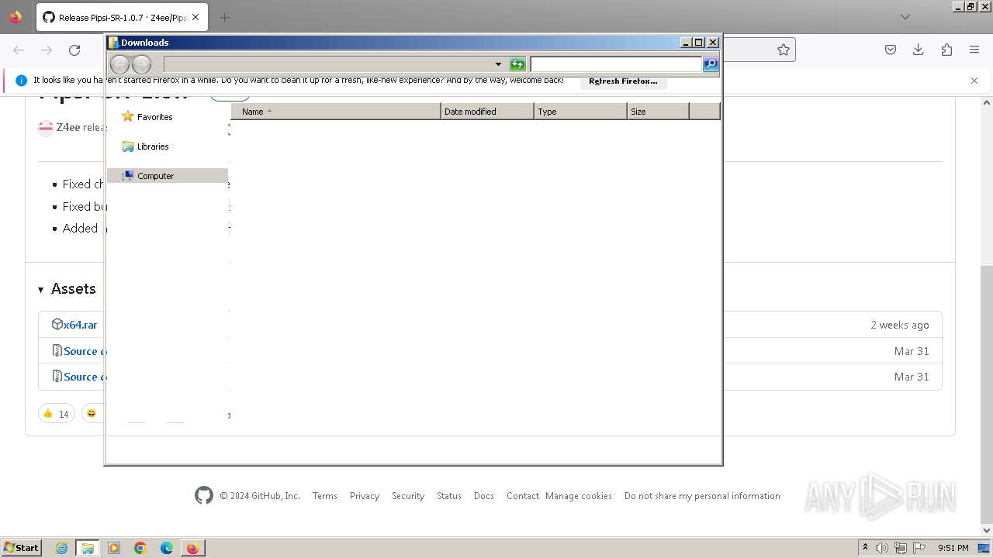This screenshot has height=558, width=993.
Task: Open the Privacy footer link
Action: point(364,496)
